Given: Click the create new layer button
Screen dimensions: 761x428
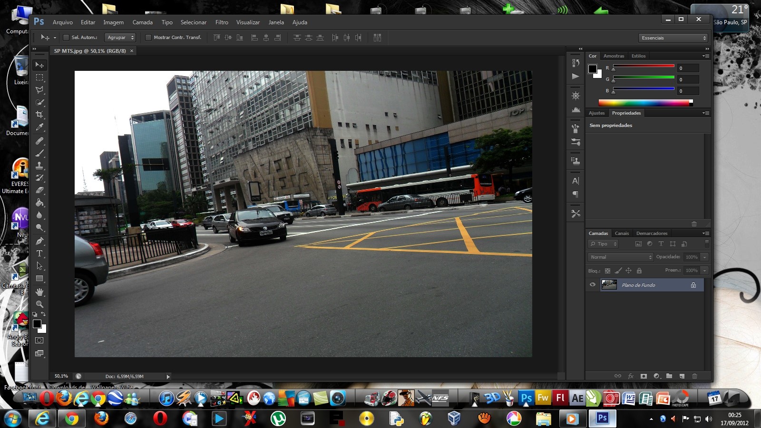Looking at the screenshot, I should pos(682,376).
